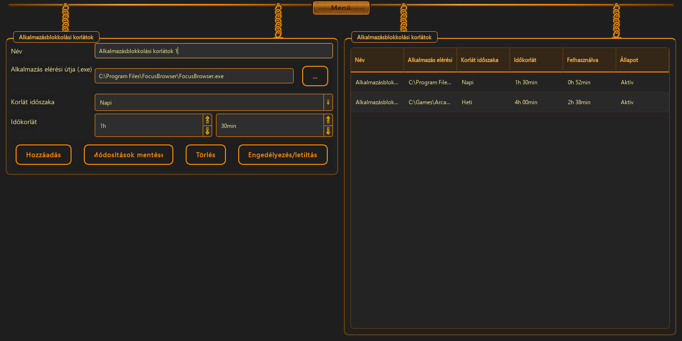Click Engedélyezés/letiltás button
Screen dimensions: 682x341
coord(283,155)
